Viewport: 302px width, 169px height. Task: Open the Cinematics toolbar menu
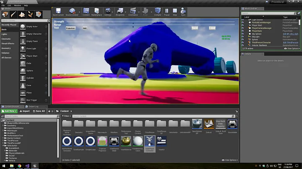pyautogui.click(x=133, y=12)
